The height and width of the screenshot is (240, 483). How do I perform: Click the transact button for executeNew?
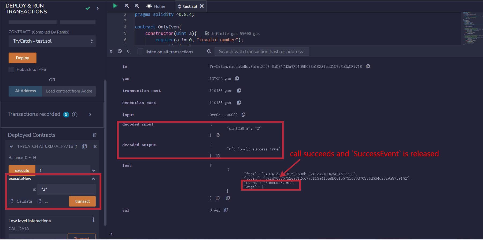(x=82, y=201)
